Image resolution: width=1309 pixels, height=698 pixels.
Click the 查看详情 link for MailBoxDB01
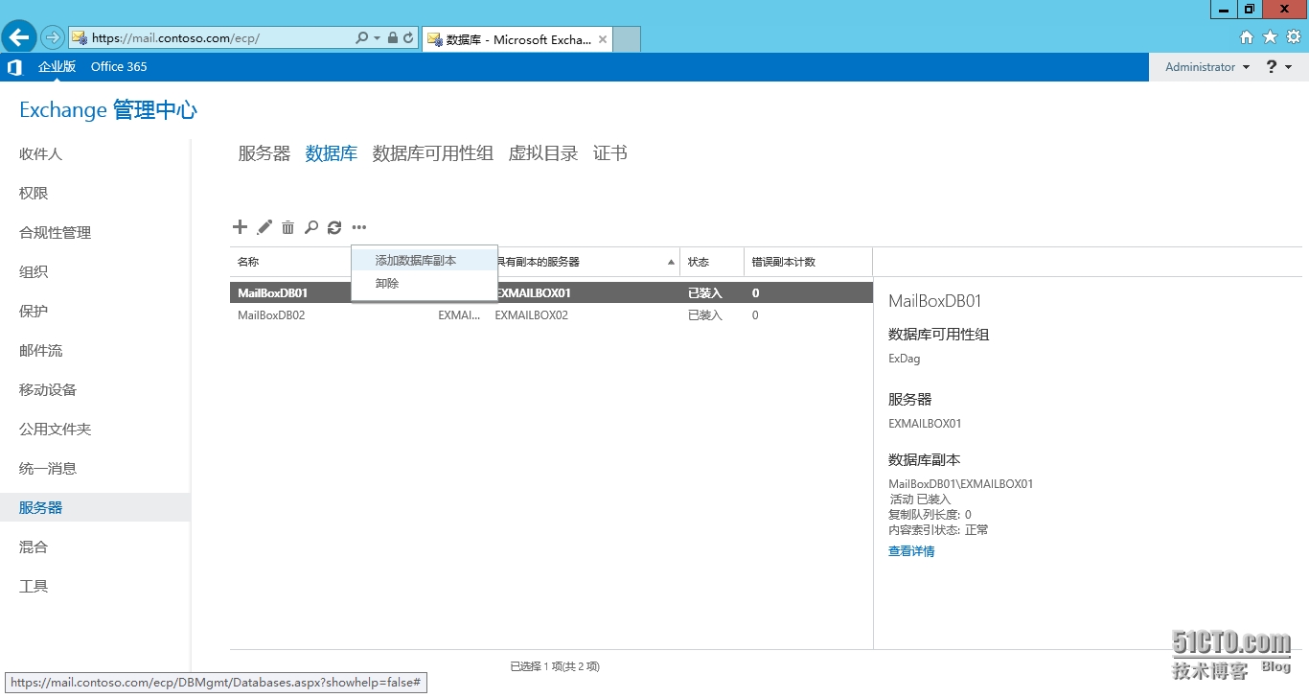pyautogui.click(x=910, y=550)
